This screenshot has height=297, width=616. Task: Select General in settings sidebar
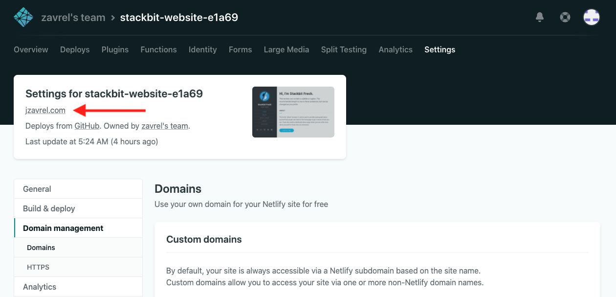(x=78, y=189)
